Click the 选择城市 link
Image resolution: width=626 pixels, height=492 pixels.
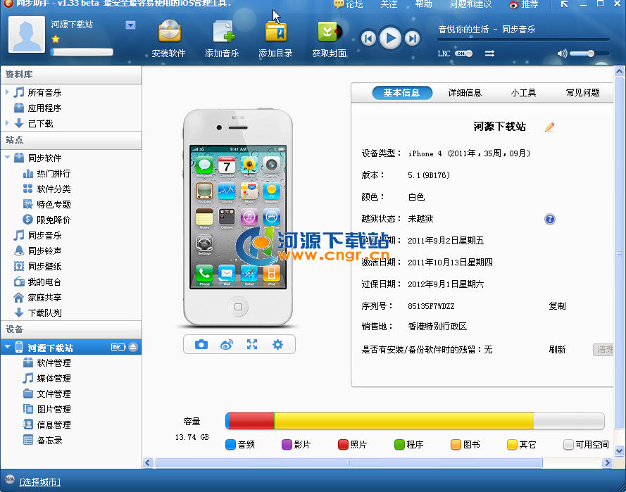[x=40, y=481]
